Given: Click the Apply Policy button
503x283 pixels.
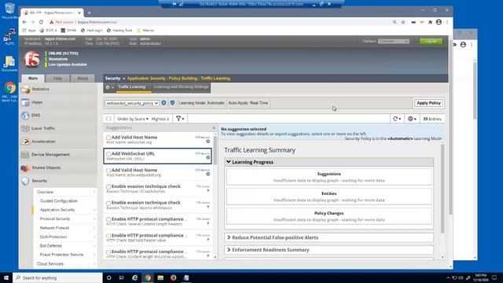Looking at the screenshot, I should 428,103.
